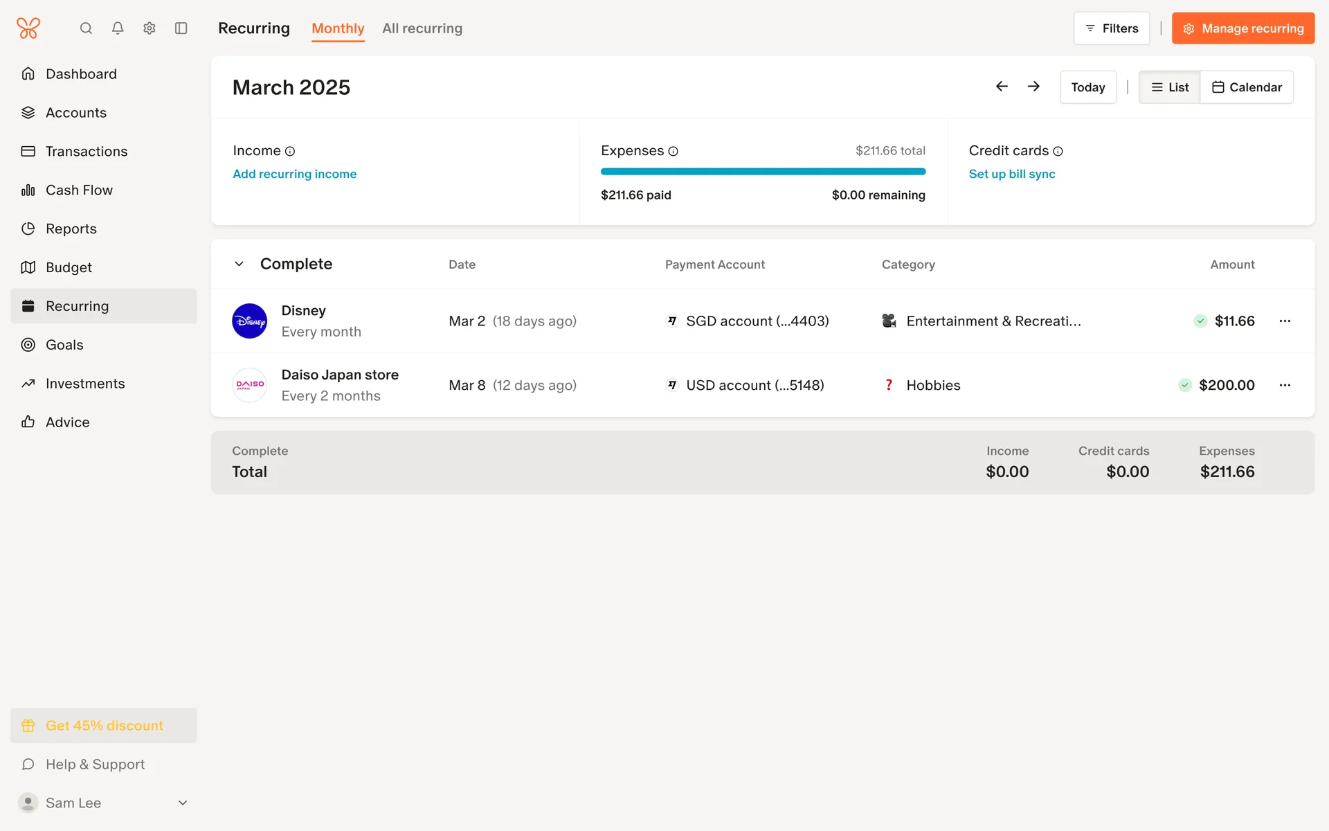Go to next month with right arrow
The height and width of the screenshot is (831, 1329).
click(1033, 87)
